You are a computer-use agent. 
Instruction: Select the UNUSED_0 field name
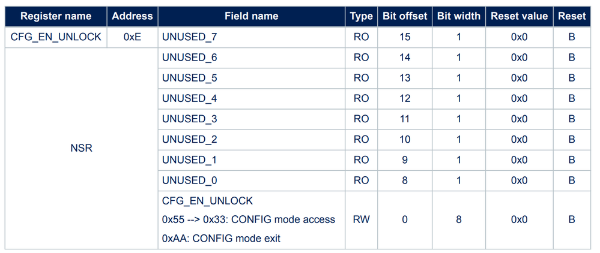190,180
